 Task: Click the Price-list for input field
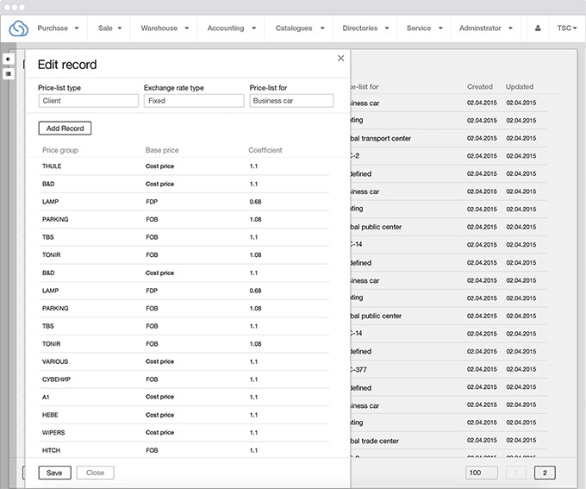[x=291, y=101]
